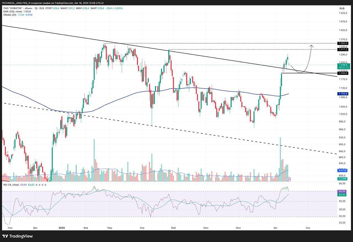353x242 pixels.
Task: Click the 1050,0 price axis tick
Action: click(343, 107)
